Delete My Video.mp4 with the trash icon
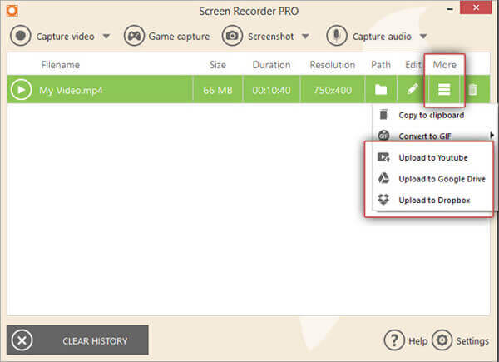Viewport: 499px width, 362px height. tap(473, 90)
